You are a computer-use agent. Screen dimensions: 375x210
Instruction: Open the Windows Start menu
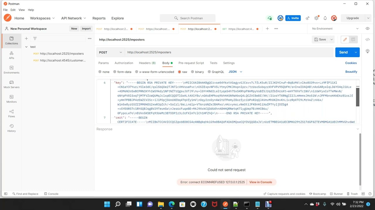107,204
